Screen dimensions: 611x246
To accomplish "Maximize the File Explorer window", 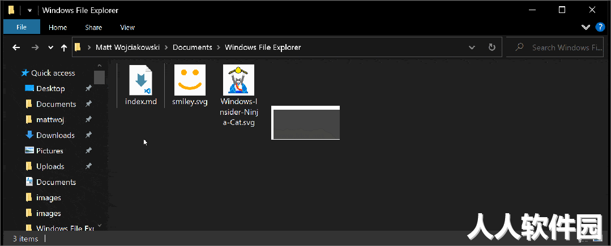I will [x=562, y=10].
